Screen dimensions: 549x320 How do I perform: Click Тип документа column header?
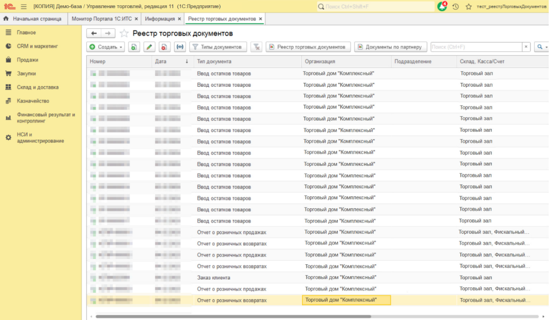click(247, 62)
